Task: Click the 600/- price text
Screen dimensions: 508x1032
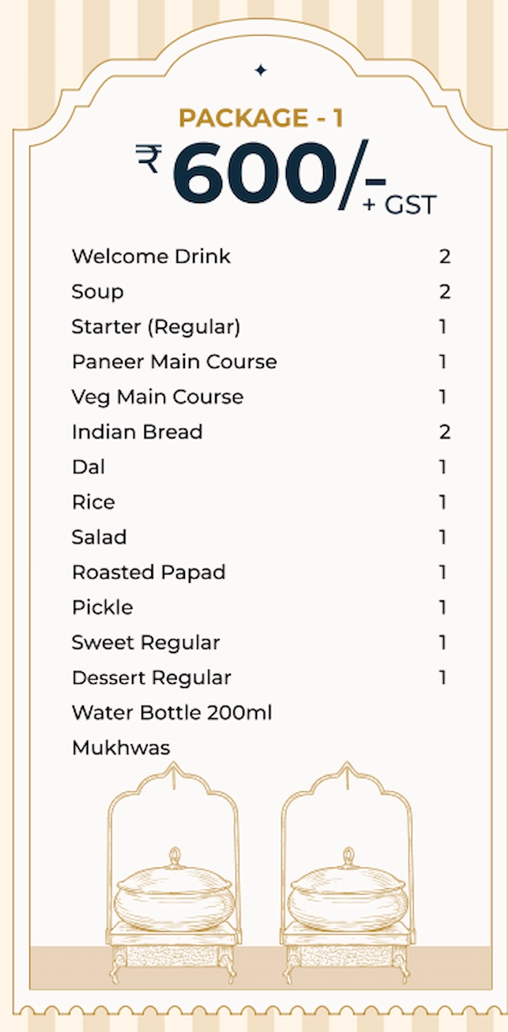Action: (x=279, y=174)
